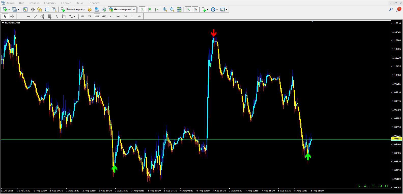Open the Strategy Tester icon

(54, 9)
